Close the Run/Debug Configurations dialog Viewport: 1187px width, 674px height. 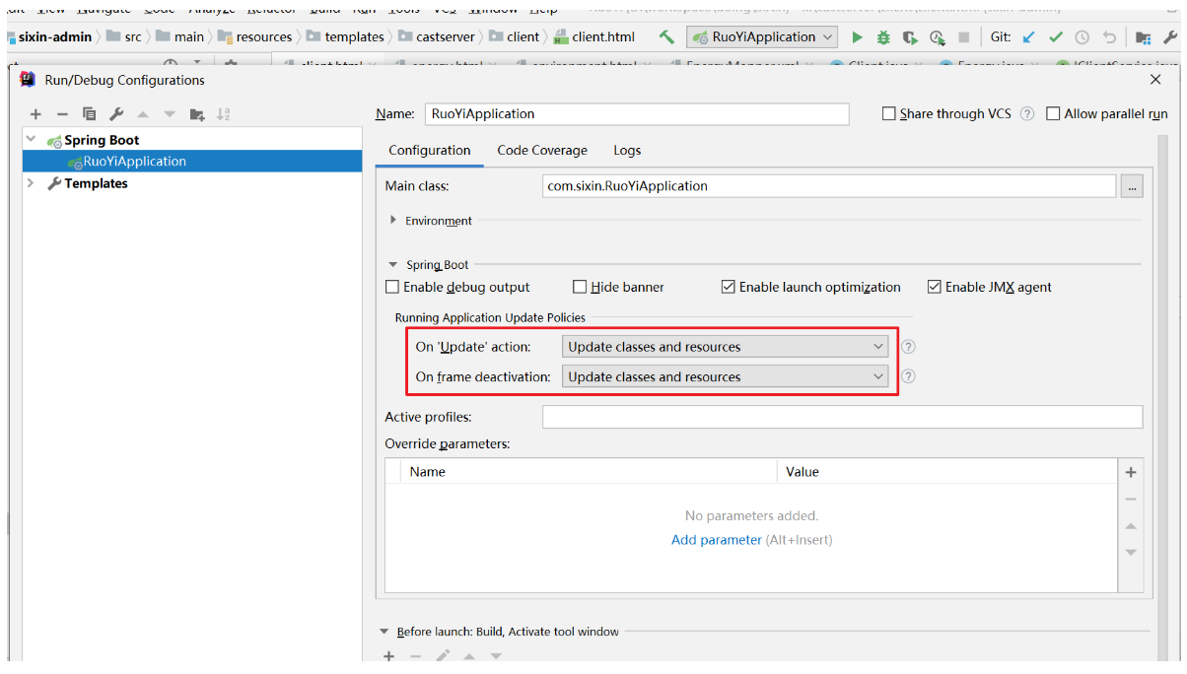(1155, 80)
